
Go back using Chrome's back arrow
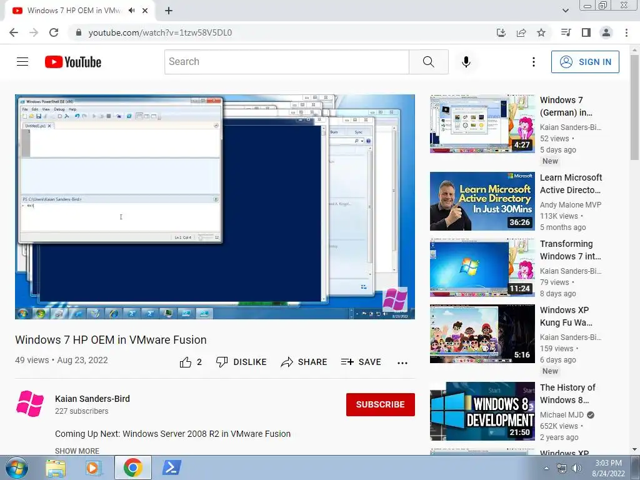pos(14,32)
